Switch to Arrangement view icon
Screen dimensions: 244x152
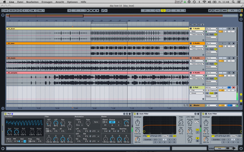pyautogui.click(x=241, y=15)
